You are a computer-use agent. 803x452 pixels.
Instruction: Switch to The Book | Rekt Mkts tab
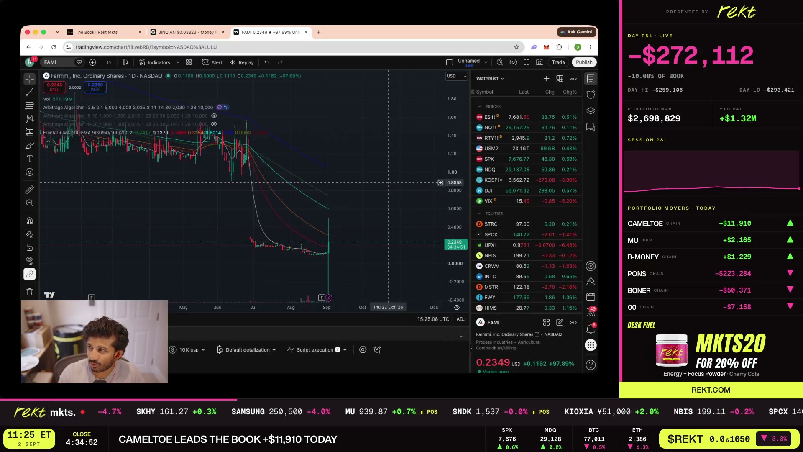click(x=104, y=32)
